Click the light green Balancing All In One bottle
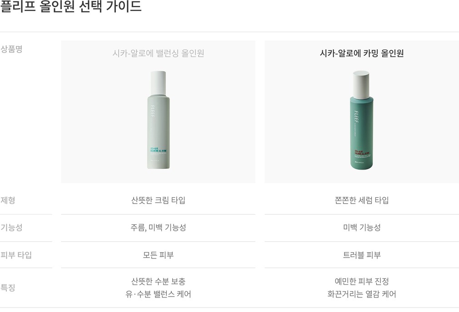 point(158,120)
